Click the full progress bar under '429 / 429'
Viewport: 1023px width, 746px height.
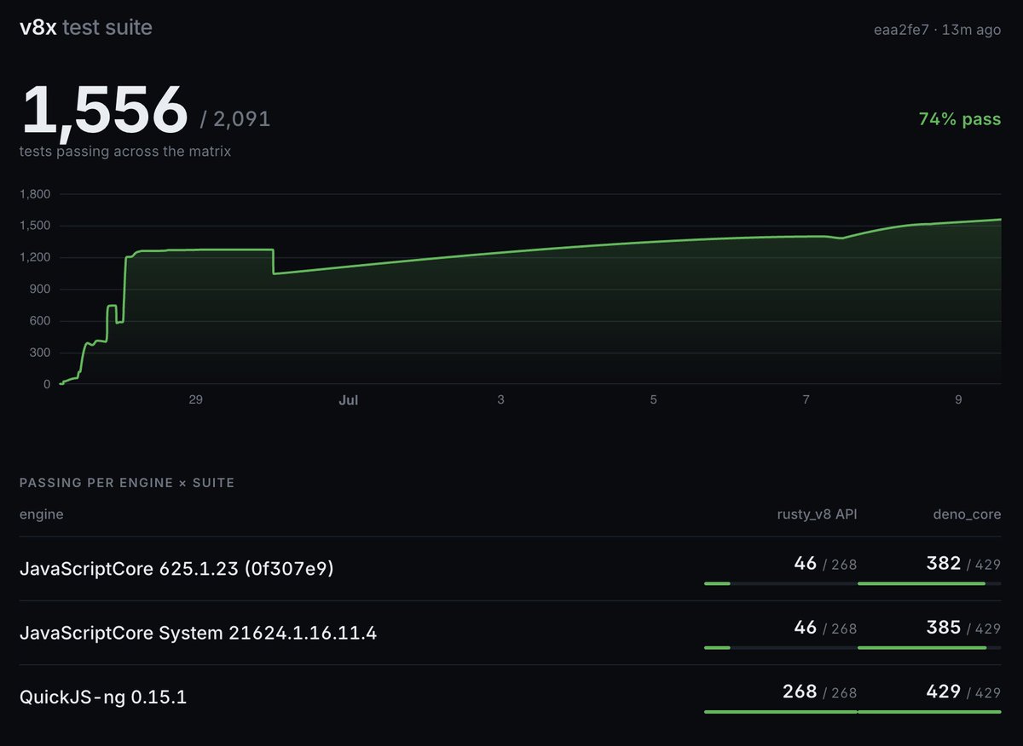pyautogui.click(x=929, y=711)
